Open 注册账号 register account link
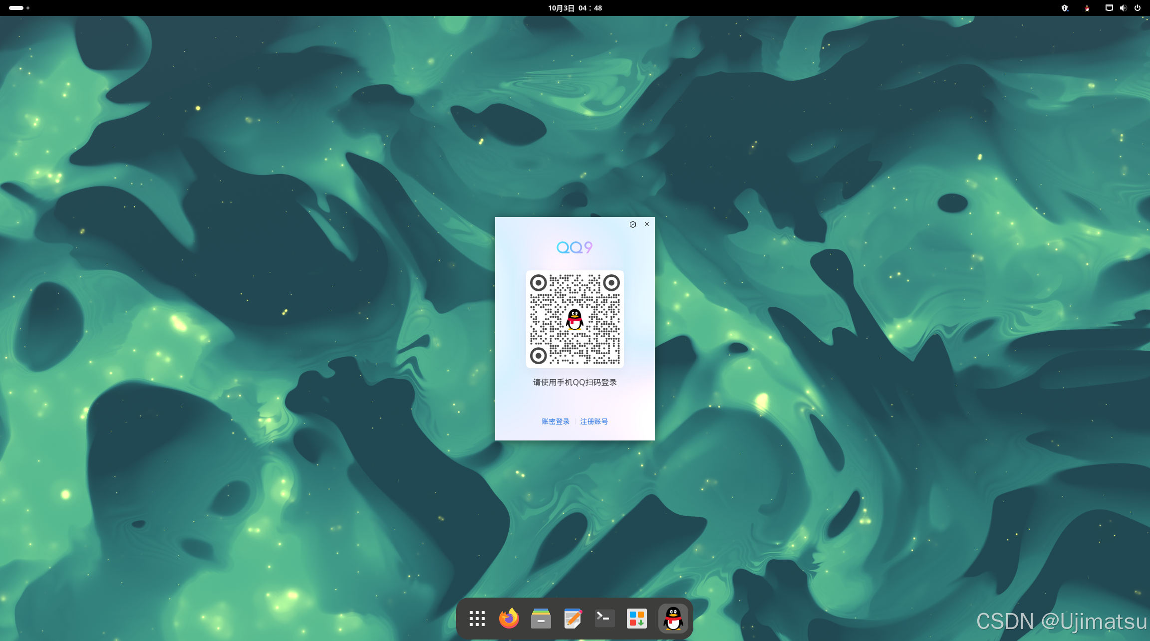 pos(594,422)
